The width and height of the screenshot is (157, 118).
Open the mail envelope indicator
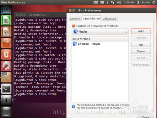tap(102, 2)
